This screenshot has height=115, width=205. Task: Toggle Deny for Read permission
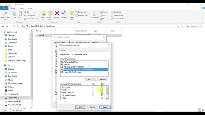(x=102, y=98)
